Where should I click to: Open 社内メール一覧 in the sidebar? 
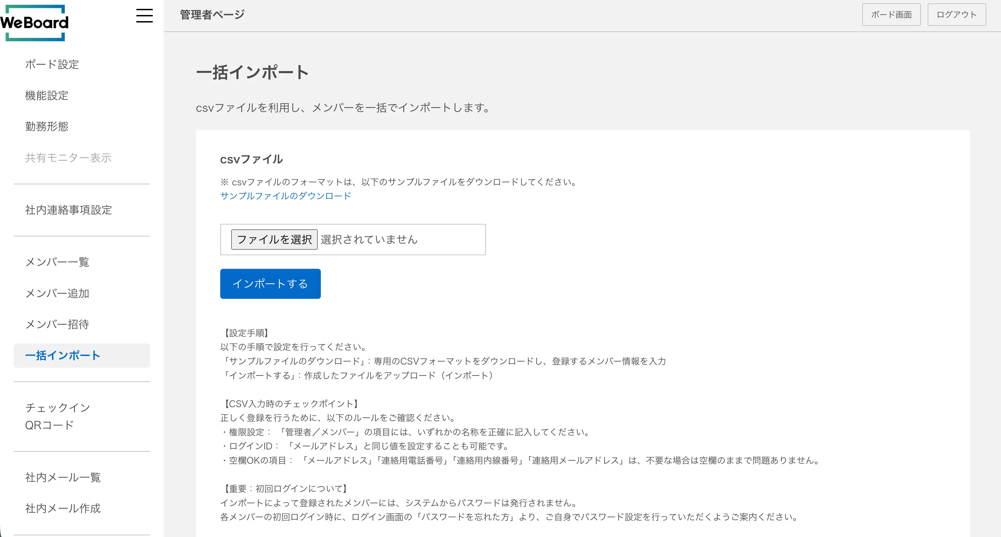pyautogui.click(x=63, y=477)
